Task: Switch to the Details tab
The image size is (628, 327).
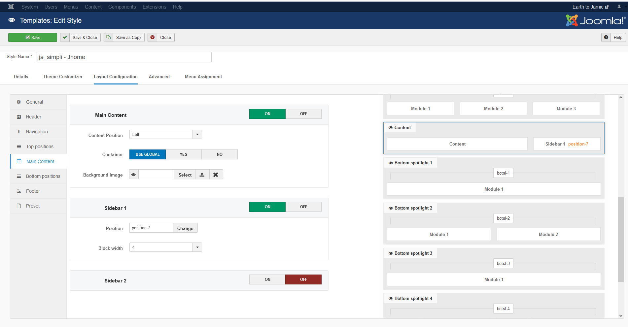Action: pyautogui.click(x=21, y=77)
